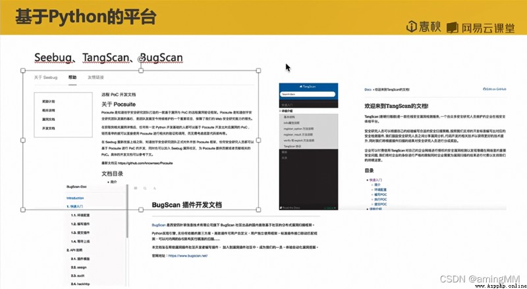Click the Search docs field

[308, 95]
